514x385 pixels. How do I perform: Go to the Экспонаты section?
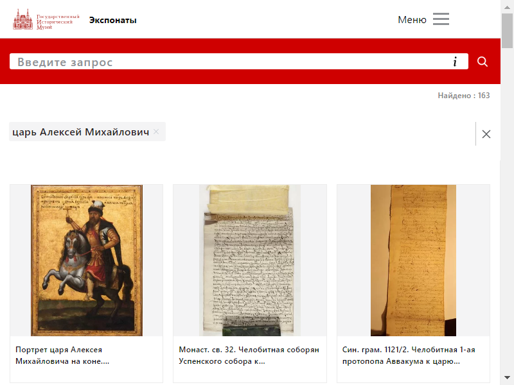(113, 21)
